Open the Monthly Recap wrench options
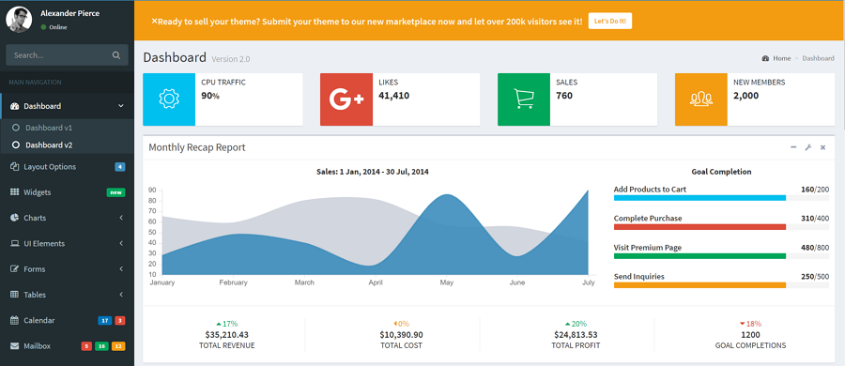This screenshot has width=845, height=366. pos(807,147)
